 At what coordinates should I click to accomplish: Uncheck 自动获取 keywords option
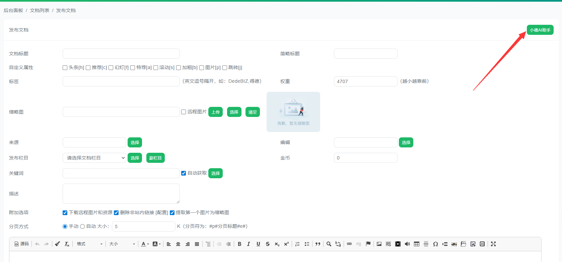click(x=184, y=173)
